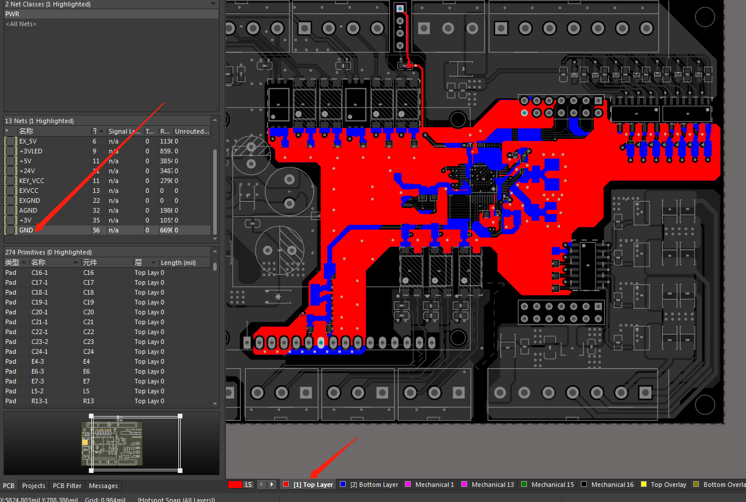Click the current layer red color box
Viewport: 746px width, 502px height.
click(x=235, y=485)
